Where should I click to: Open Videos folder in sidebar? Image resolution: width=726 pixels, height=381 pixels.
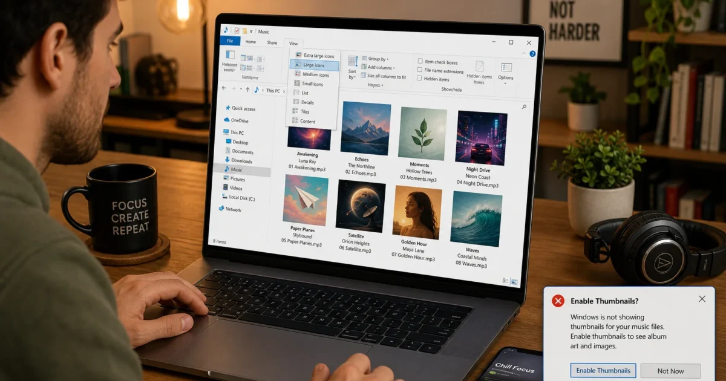[233, 188]
